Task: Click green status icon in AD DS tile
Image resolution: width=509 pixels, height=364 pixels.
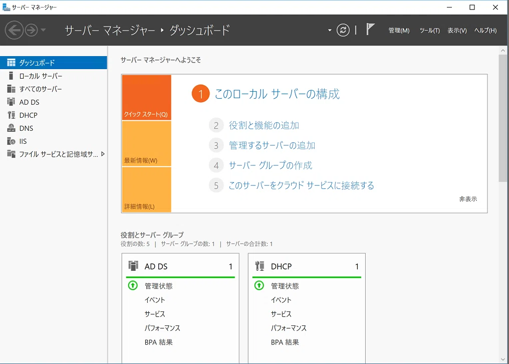Action: [133, 285]
